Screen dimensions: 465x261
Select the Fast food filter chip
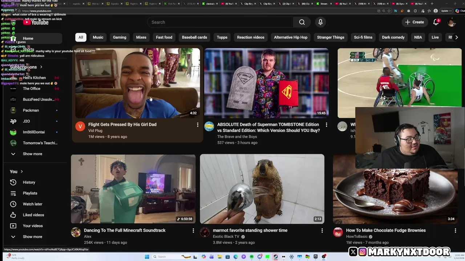tap(164, 37)
